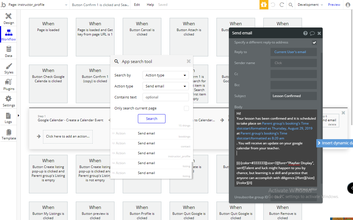This screenshot has width=353, height=220.
Task: Open the Logs tab in sidebar
Action: click(x=9, y=117)
